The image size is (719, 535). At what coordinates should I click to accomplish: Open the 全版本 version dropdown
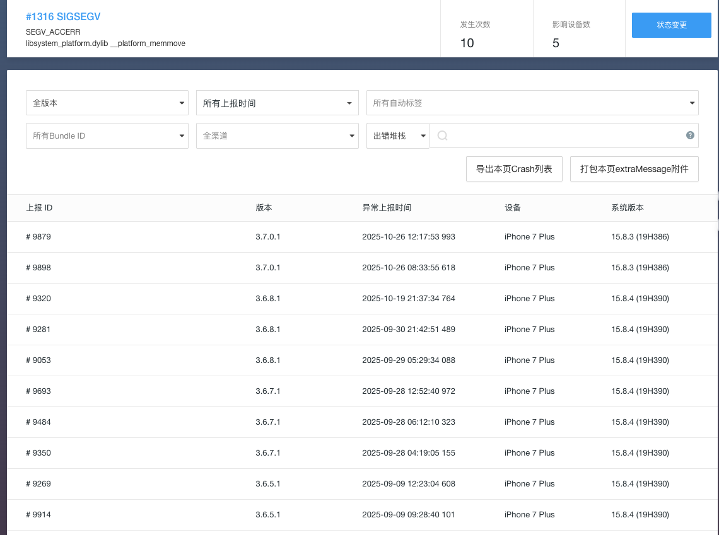[x=107, y=103]
